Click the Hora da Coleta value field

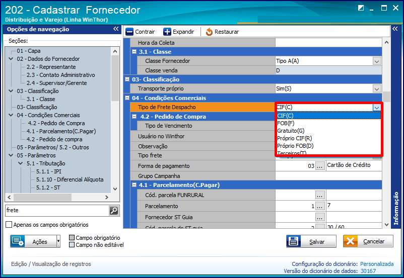pos(328,43)
